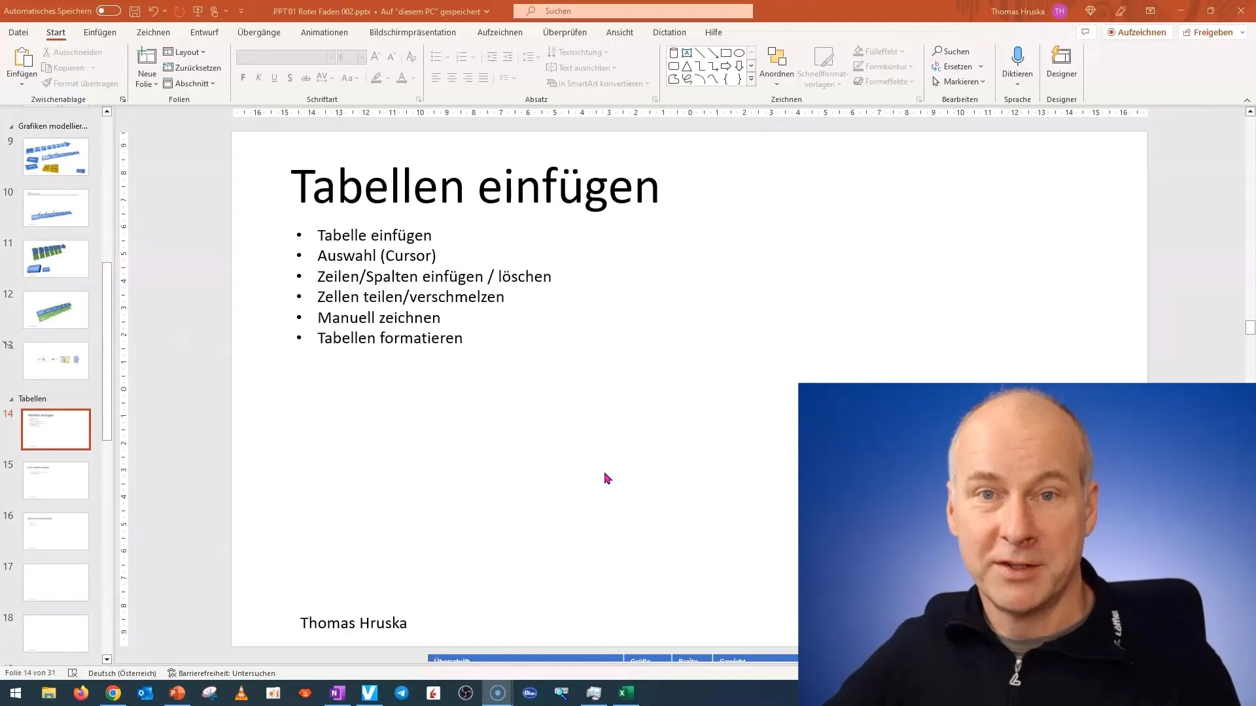This screenshot has width=1256, height=706.
Task: Open the Animationen tab
Action: pos(324,32)
